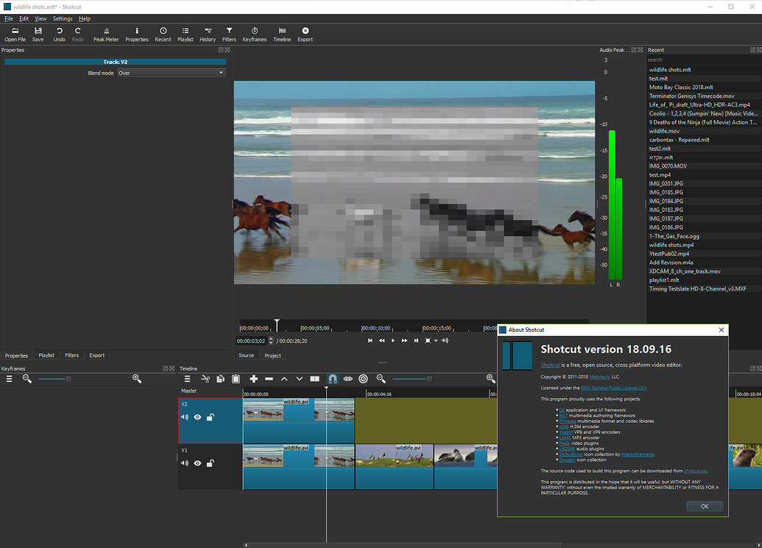Open the Keyframes panel from the main toolbar
This screenshot has width=762, height=548.
coord(255,35)
